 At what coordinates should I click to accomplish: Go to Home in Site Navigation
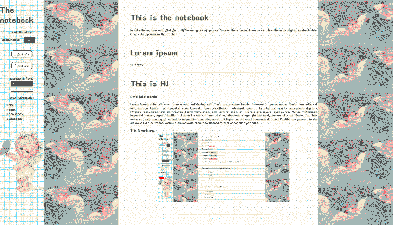10,105
